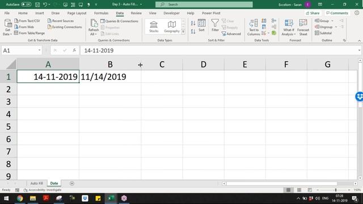Open the Get Data dropdown

coord(7,27)
